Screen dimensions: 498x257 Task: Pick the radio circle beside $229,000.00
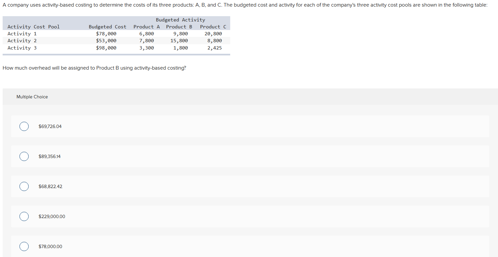[x=24, y=216]
